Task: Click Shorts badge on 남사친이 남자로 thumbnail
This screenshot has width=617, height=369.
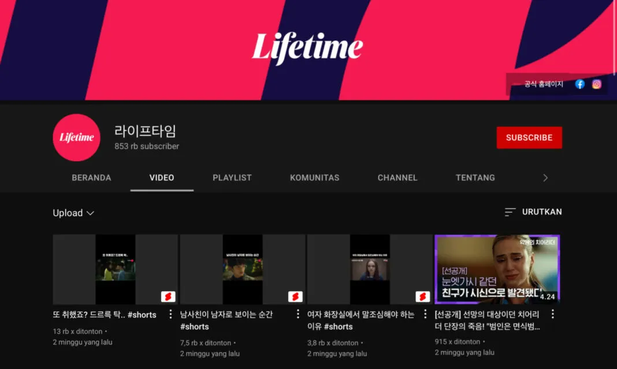Action: [x=295, y=296]
